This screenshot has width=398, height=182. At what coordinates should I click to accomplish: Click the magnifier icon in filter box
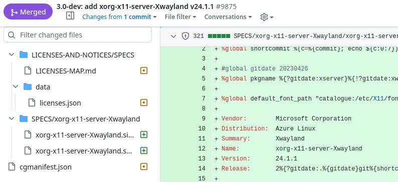(12, 35)
